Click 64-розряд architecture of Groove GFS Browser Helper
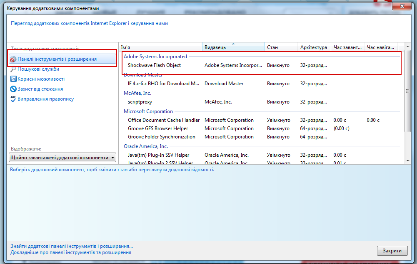Screen dimensions: 417x264 point(314,128)
